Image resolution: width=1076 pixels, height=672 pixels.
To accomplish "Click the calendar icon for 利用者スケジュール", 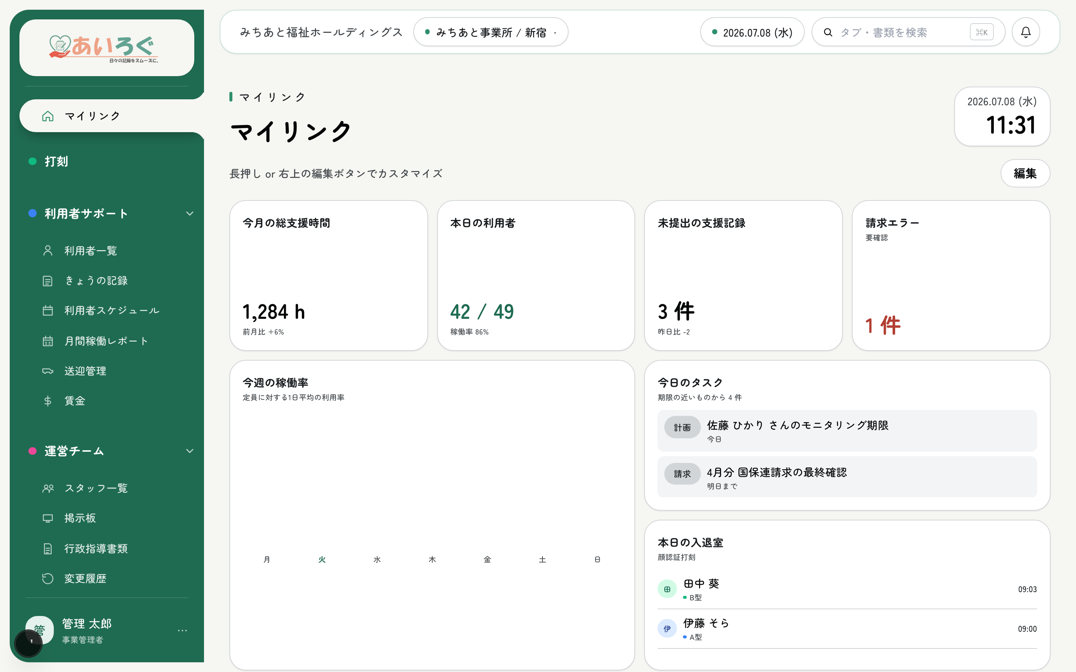I will [x=47, y=310].
